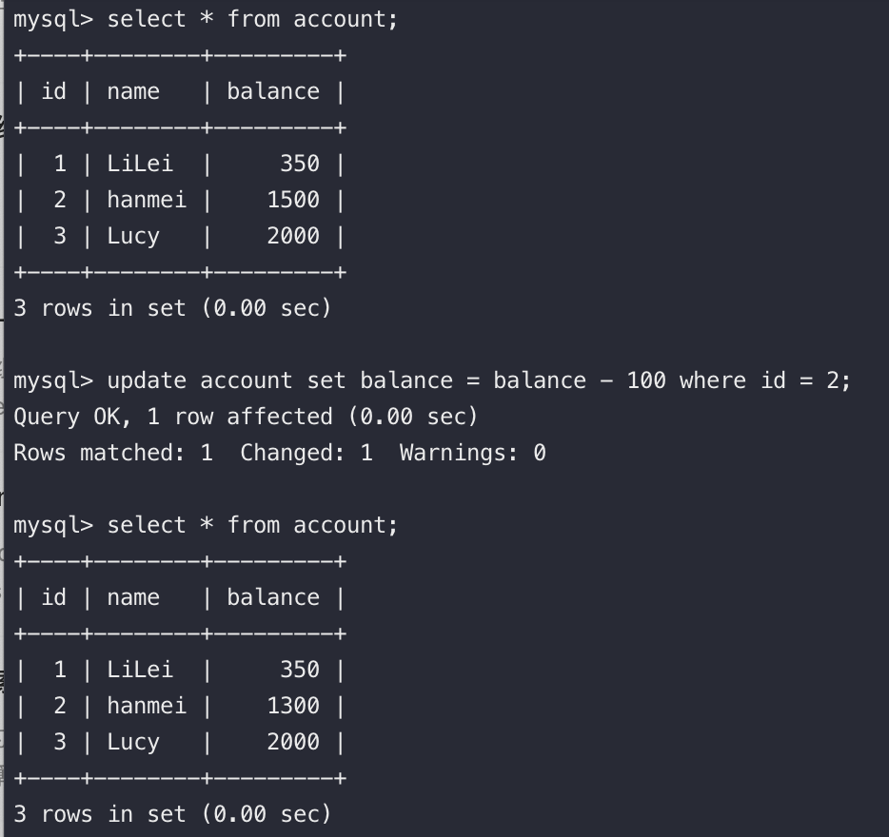Click the last '3 rows in set' message
The height and width of the screenshot is (837, 889).
[172, 815]
